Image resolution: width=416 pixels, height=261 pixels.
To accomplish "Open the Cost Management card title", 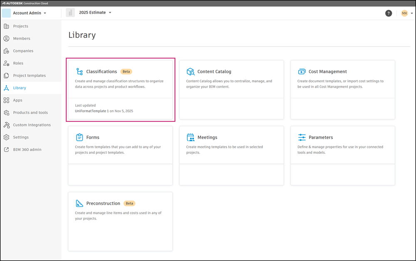I will coord(328,71).
